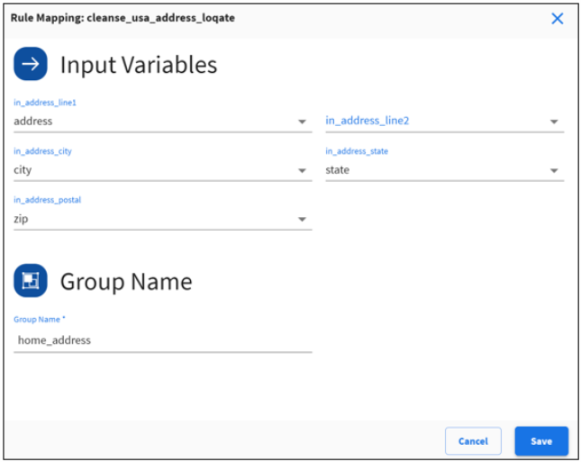This screenshot has height=462, width=581.
Task: Select the 'zip' value field
Action: (x=153, y=219)
